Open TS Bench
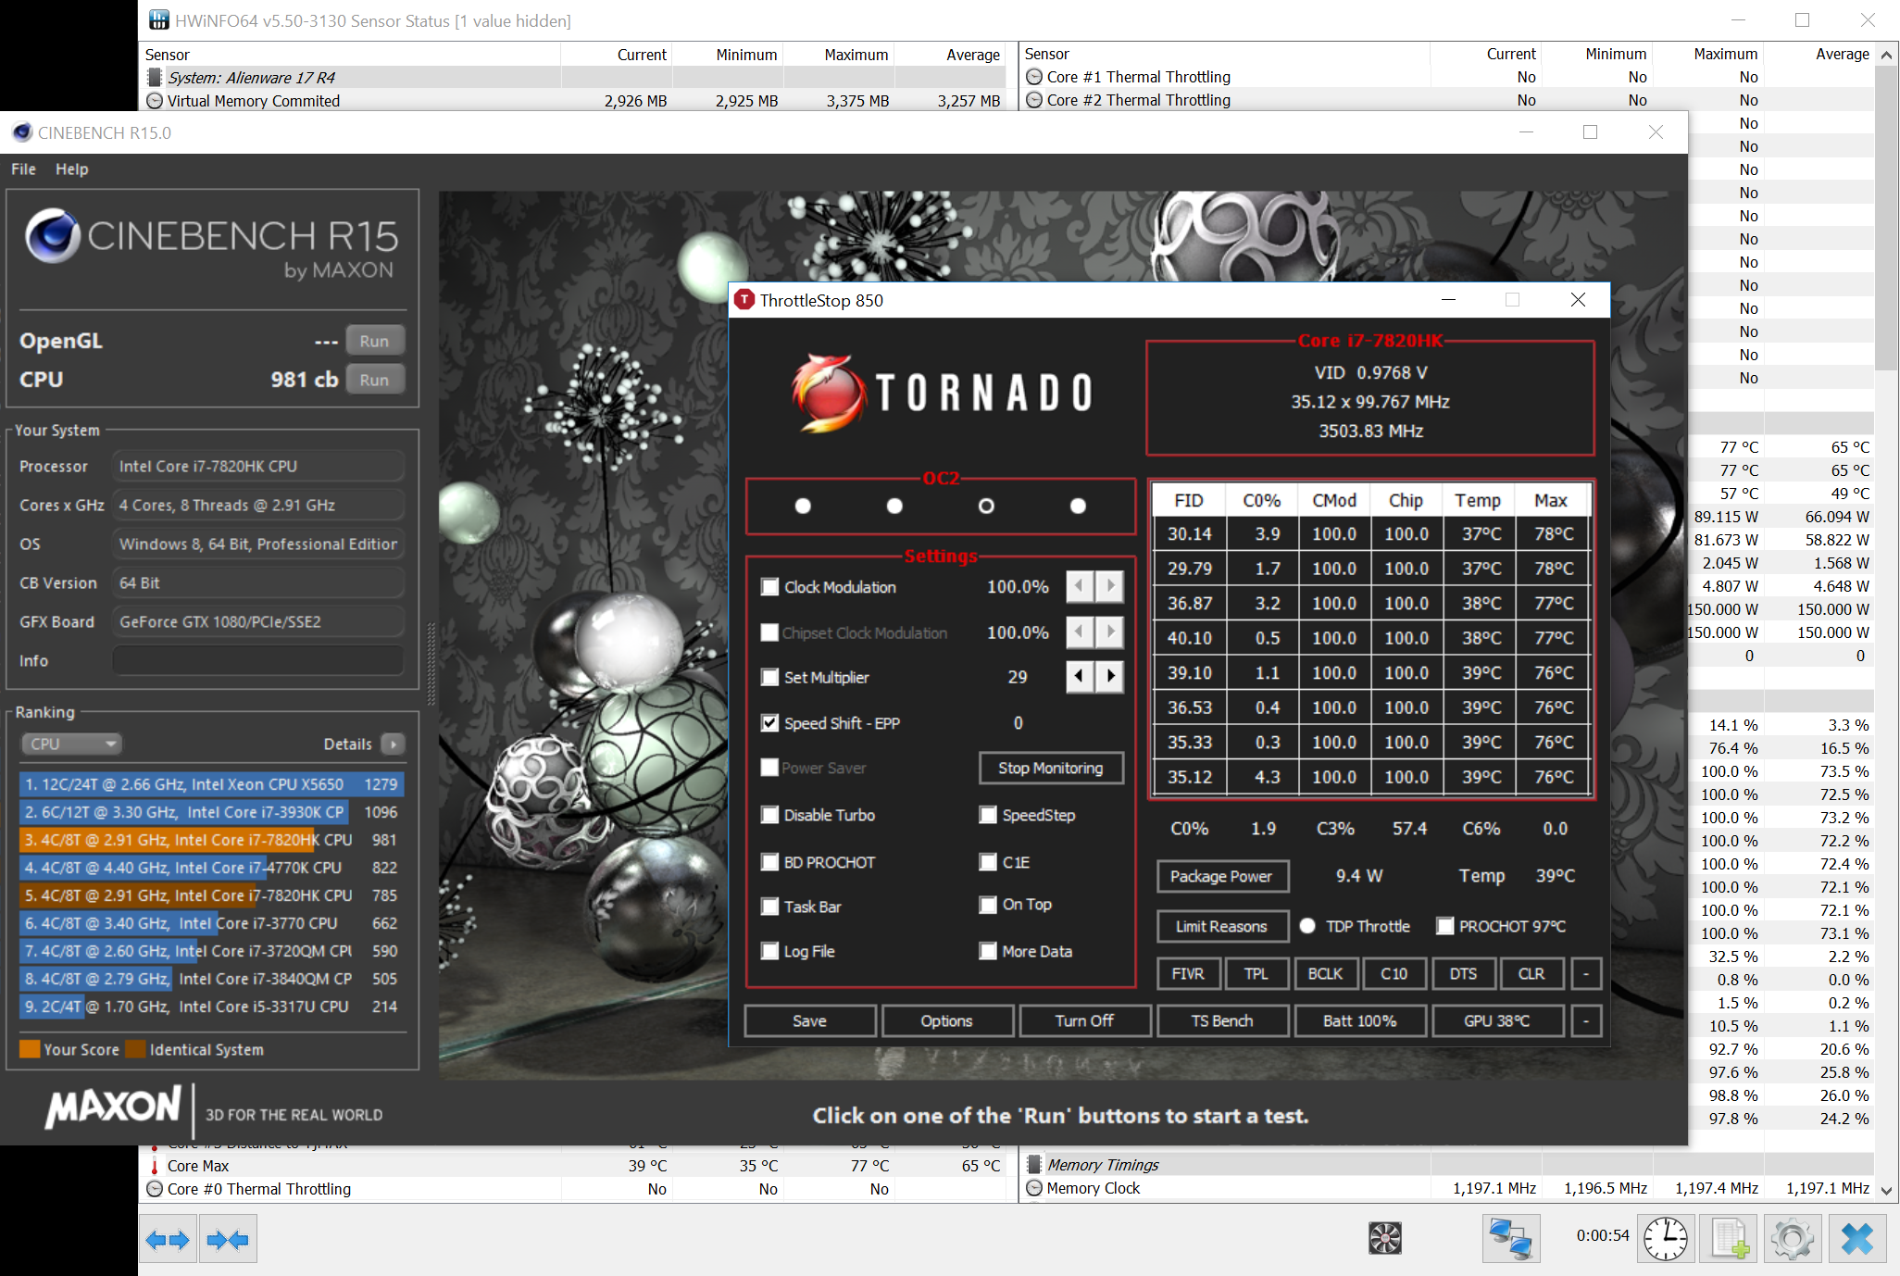 [x=1222, y=1020]
